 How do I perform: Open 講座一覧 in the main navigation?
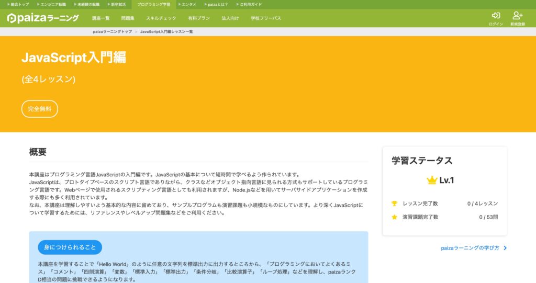(x=101, y=18)
